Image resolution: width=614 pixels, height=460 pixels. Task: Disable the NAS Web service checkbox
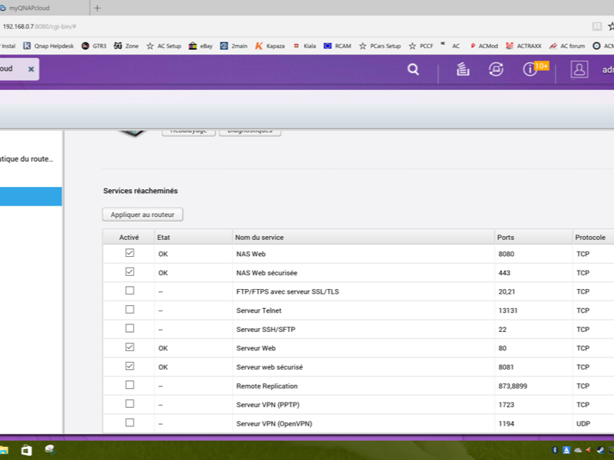pyautogui.click(x=130, y=253)
